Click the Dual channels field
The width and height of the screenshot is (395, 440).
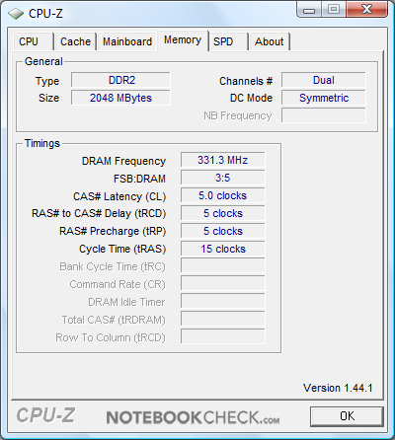324,80
